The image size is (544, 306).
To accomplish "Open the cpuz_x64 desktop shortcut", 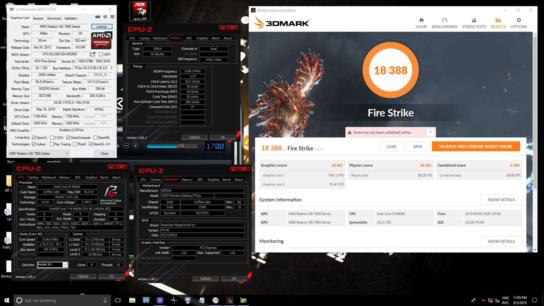I will tap(140, 11).
